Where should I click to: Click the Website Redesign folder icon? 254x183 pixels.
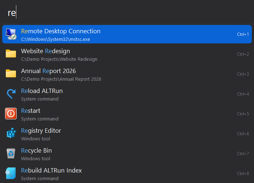pyautogui.click(x=11, y=54)
